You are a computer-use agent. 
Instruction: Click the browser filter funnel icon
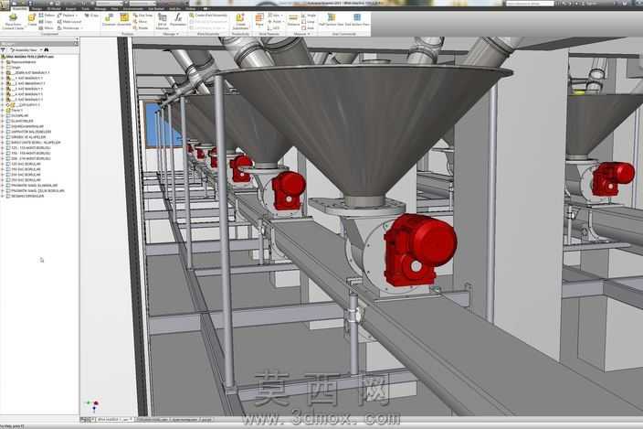click(x=4, y=49)
